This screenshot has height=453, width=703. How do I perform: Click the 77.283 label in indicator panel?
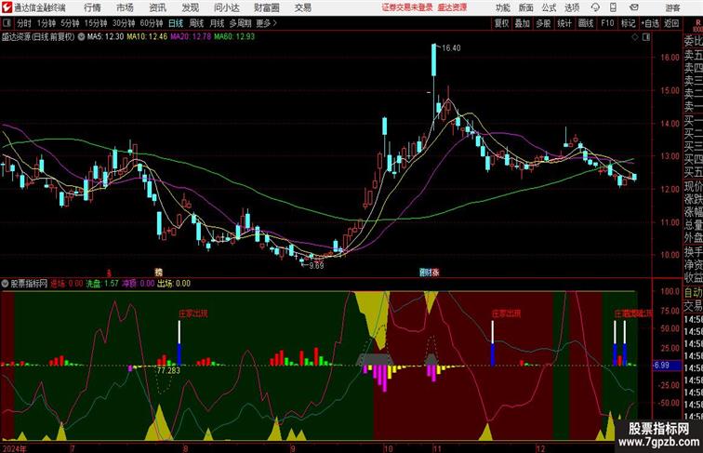[x=168, y=370]
